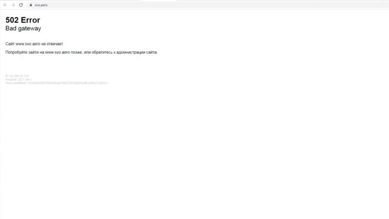This screenshot has width=389, height=219.
Task: Click www.svo.aero in the "не отвечает" line
Action: pos(28,44)
